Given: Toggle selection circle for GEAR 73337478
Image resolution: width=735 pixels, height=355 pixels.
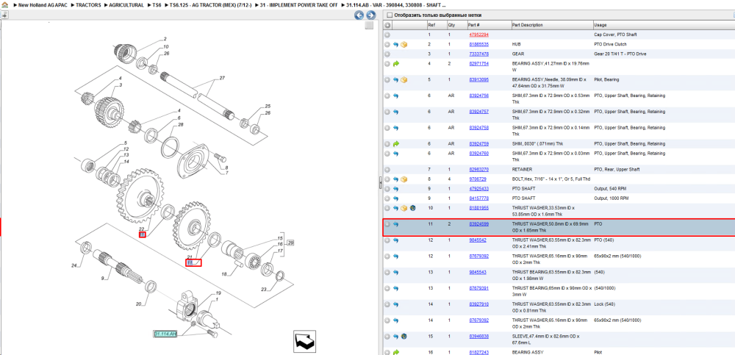Looking at the screenshot, I should (x=387, y=54).
